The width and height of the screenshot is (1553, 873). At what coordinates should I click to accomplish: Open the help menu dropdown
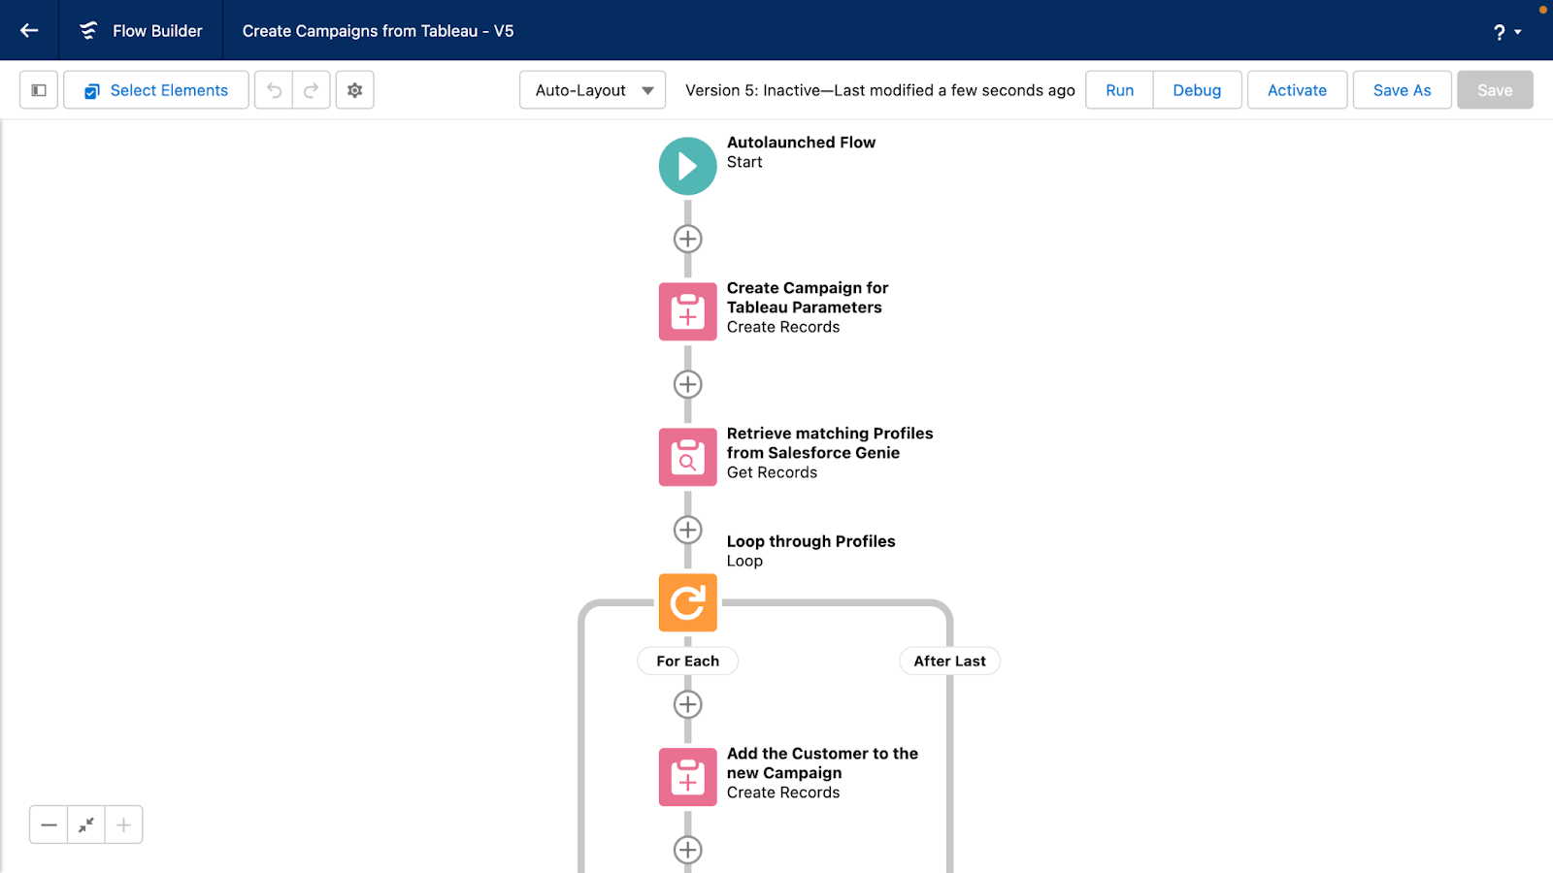(x=1506, y=32)
